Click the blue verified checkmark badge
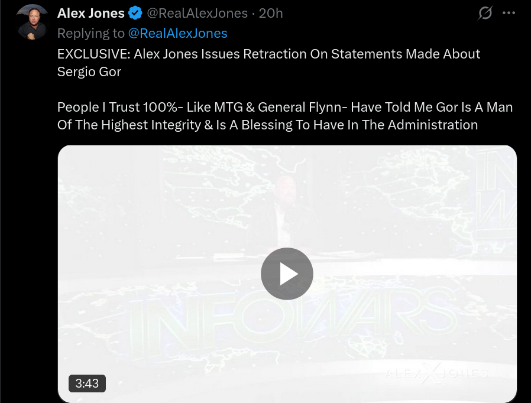The image size is (531, 403). point(135,13)
